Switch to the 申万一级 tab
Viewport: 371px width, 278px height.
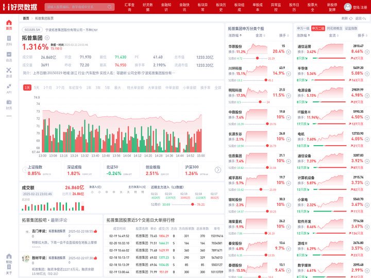303,28
